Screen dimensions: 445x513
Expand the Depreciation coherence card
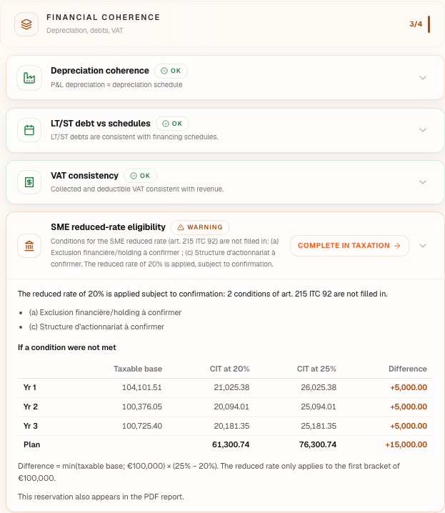coord(423,78)
